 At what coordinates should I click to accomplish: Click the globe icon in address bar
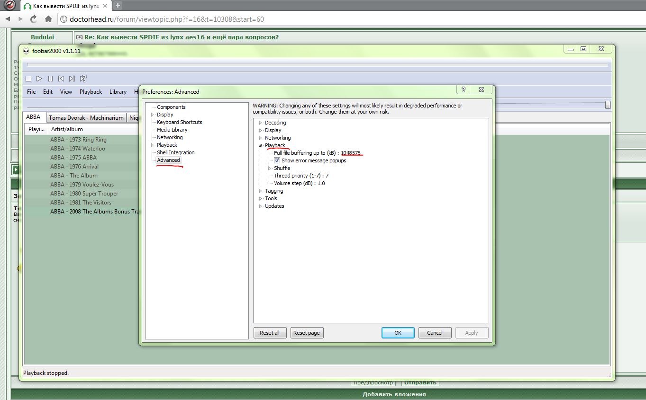(x=64, y=19)
